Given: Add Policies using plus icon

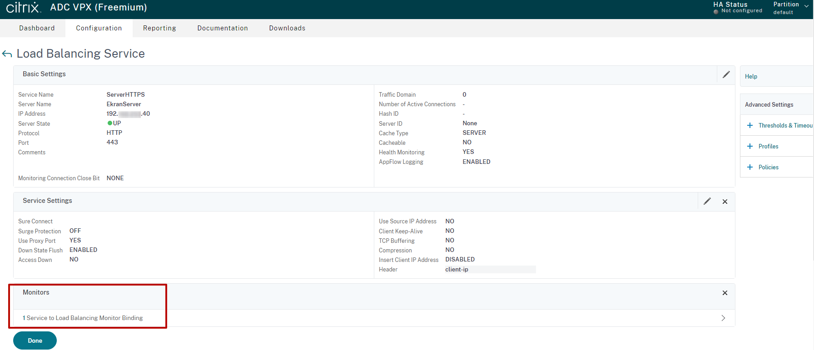Looking at the screenshot, I should tap(749, 167).
